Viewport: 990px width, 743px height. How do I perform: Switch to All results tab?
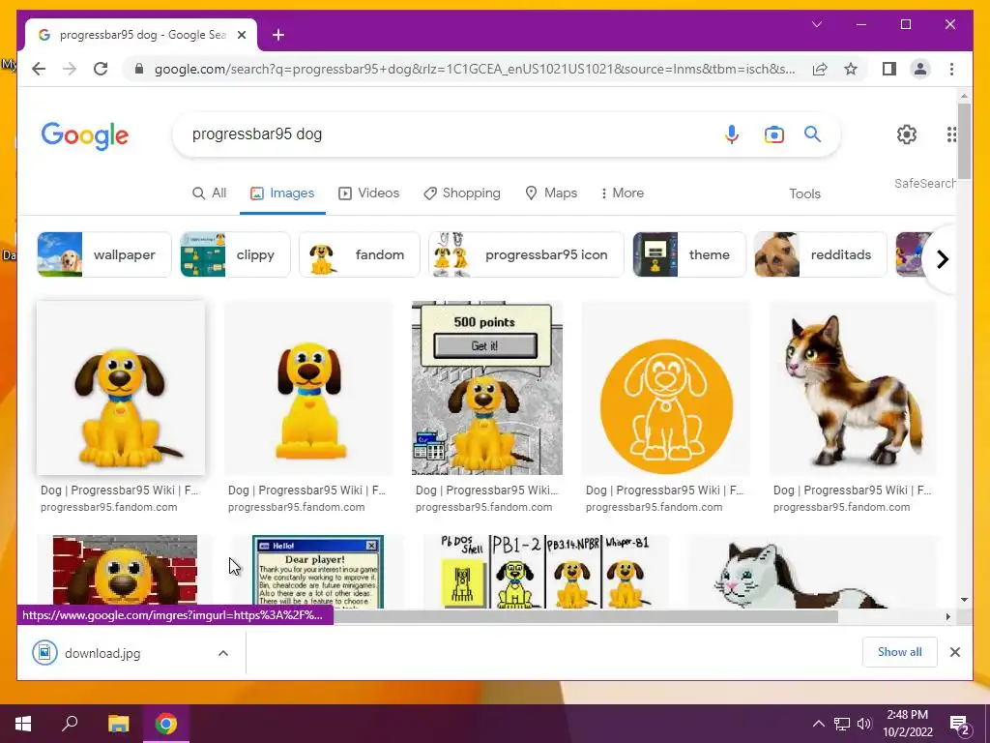(209, 193)
